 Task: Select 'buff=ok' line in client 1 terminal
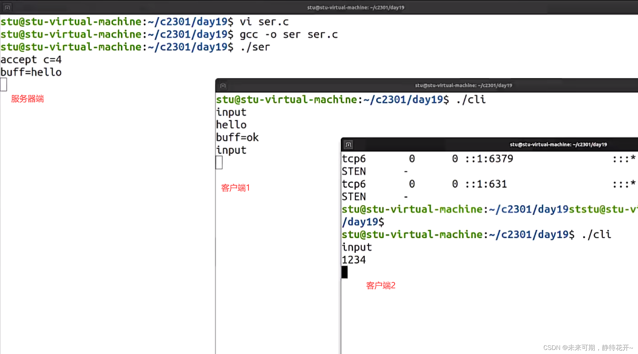coord(237,137)
